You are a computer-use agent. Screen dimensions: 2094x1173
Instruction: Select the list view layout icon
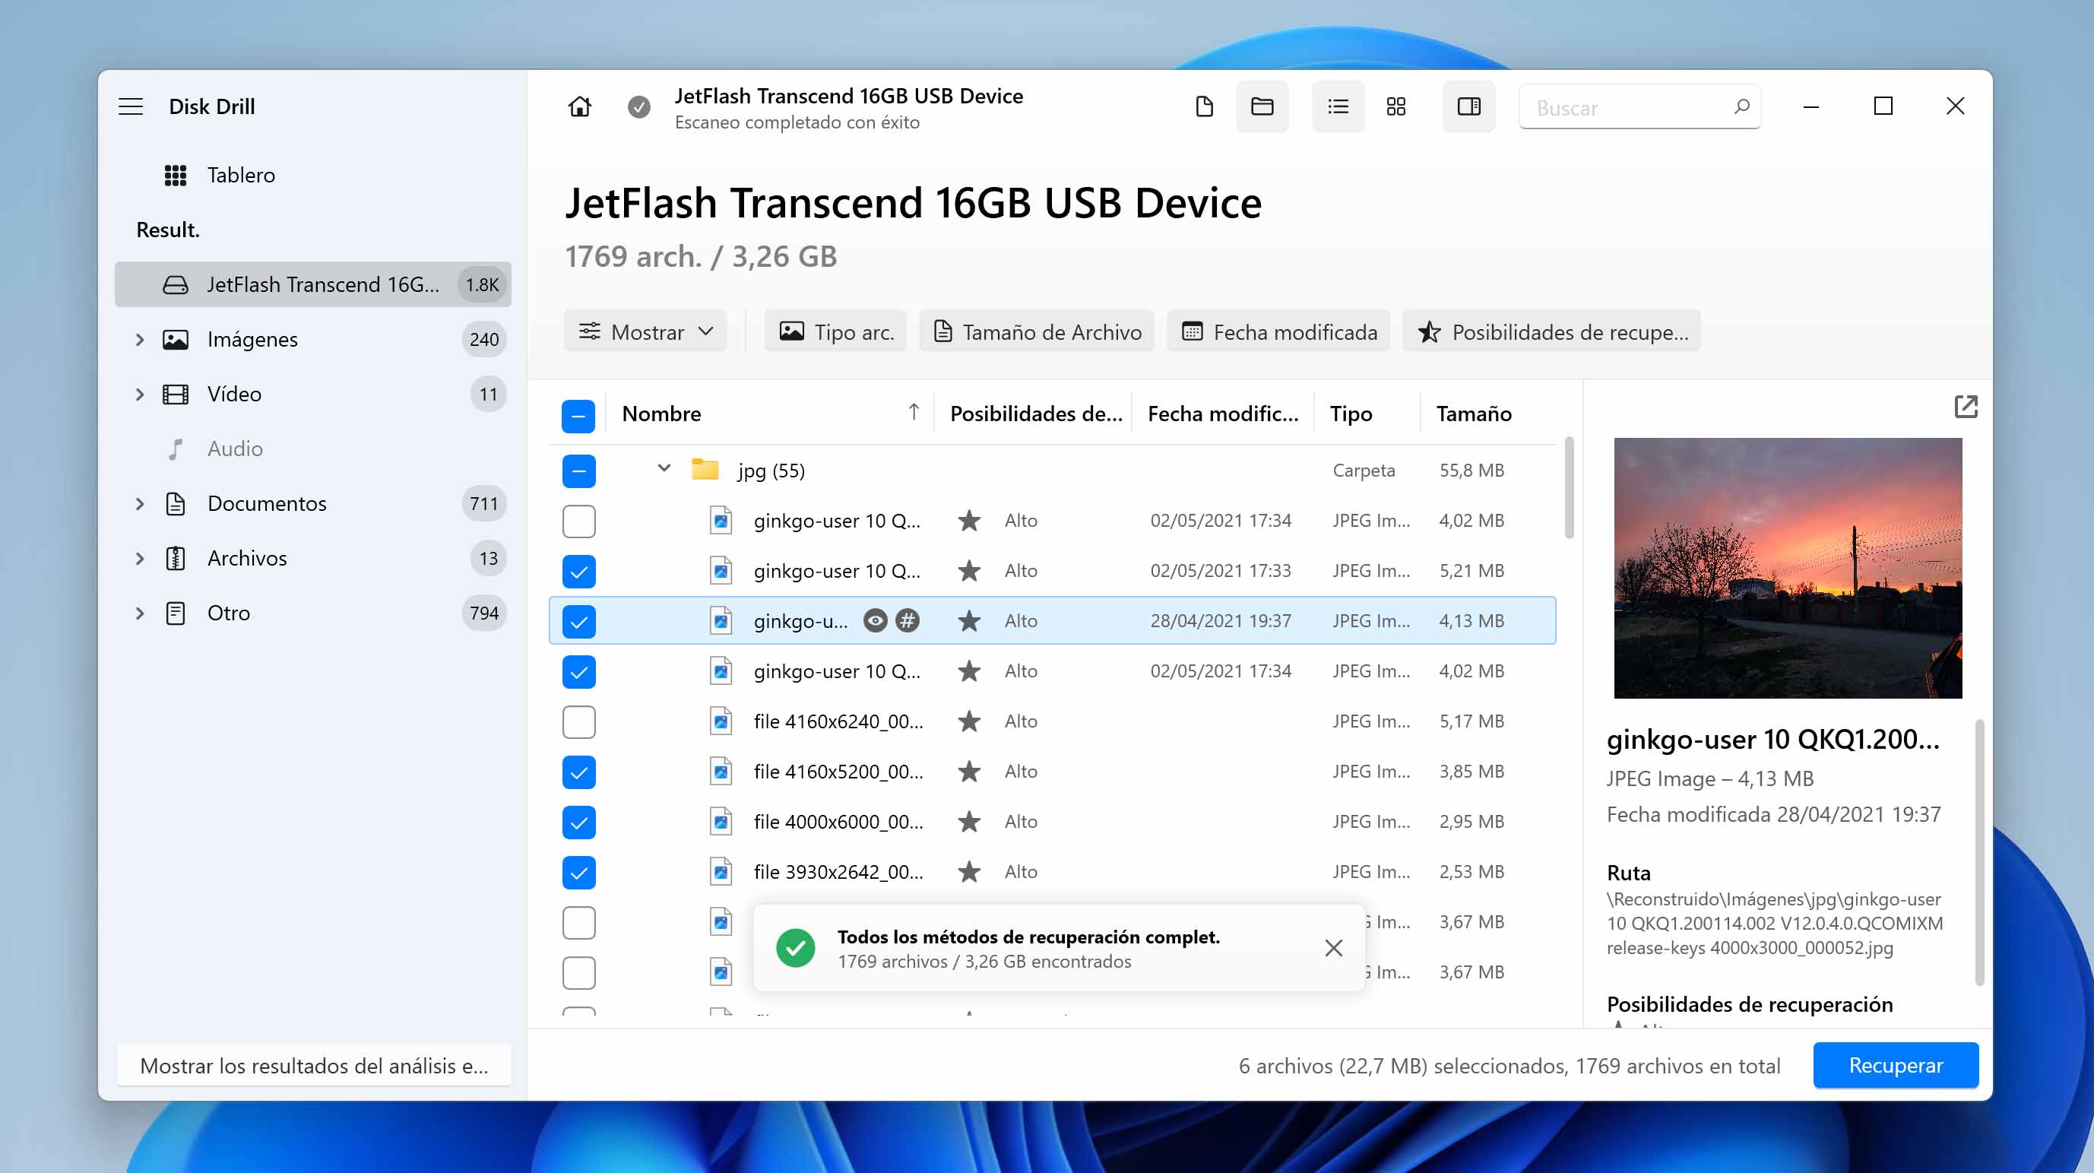pos(1338,106)
